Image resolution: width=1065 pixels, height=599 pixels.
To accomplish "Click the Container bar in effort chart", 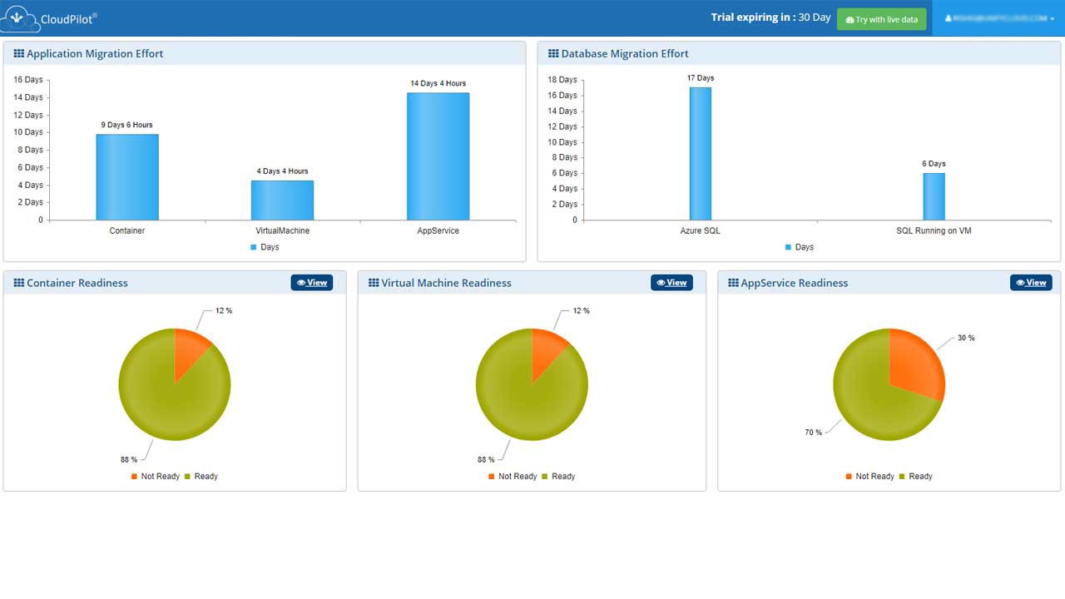I will 127,177.
